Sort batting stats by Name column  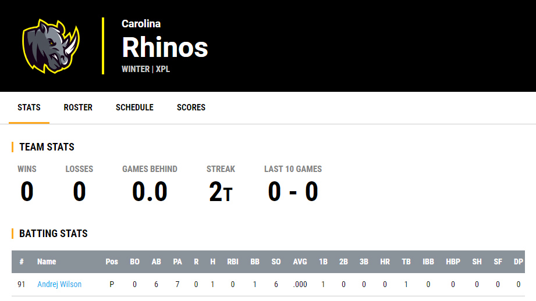pyautogui.click(x=47, y=261)
